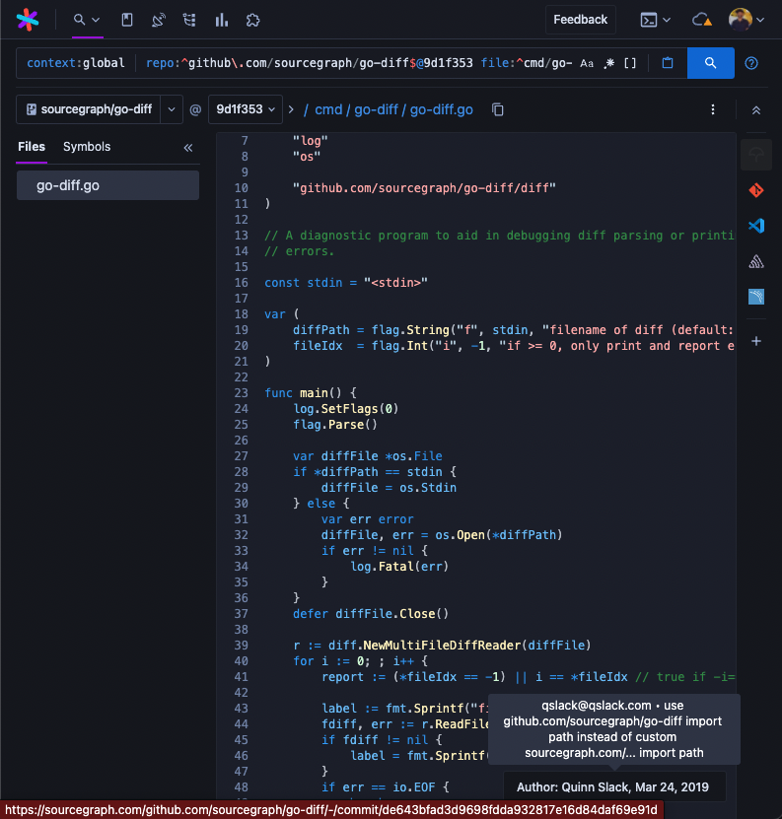Screen dimensions: 782x819
Task: Click the blue feather extension icon
Action: click(756, 297)
